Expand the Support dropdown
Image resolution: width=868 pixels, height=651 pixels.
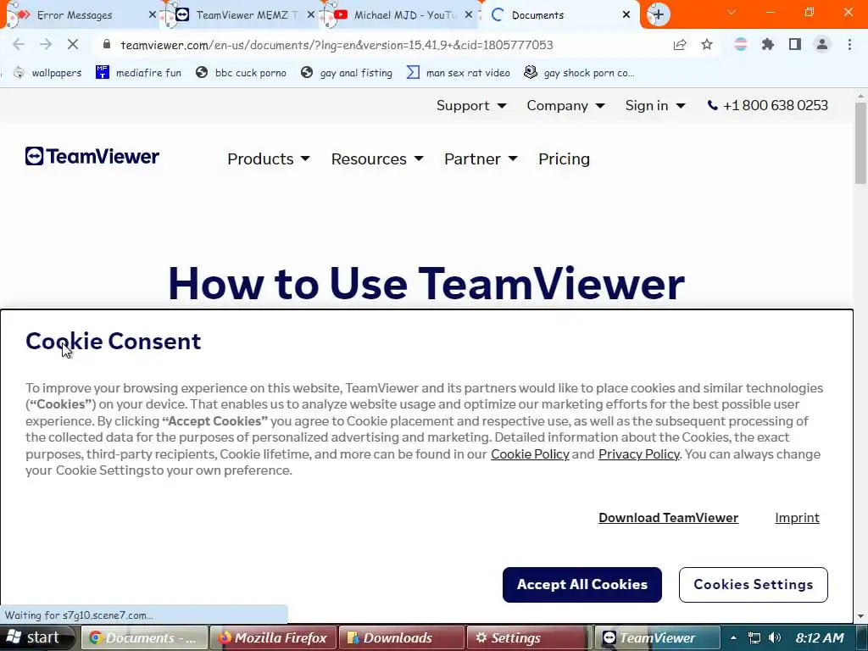[x=471, y=105]
